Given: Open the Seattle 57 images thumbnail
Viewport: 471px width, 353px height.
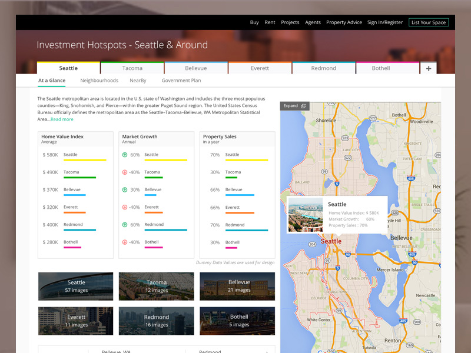Looking at the screenshot, I should click(75, 286).
